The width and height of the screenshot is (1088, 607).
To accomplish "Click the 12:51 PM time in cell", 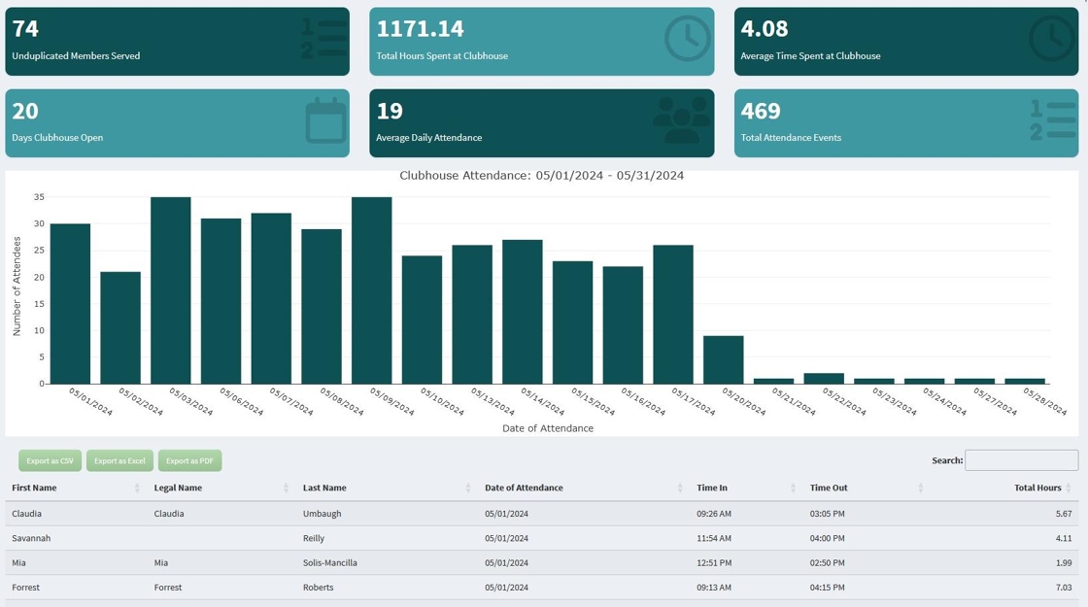I will click(x=714, y=562).
